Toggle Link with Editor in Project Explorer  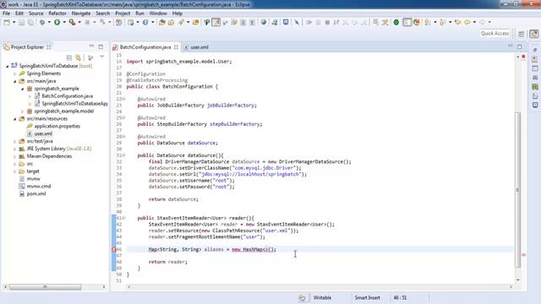coord(79,57)
